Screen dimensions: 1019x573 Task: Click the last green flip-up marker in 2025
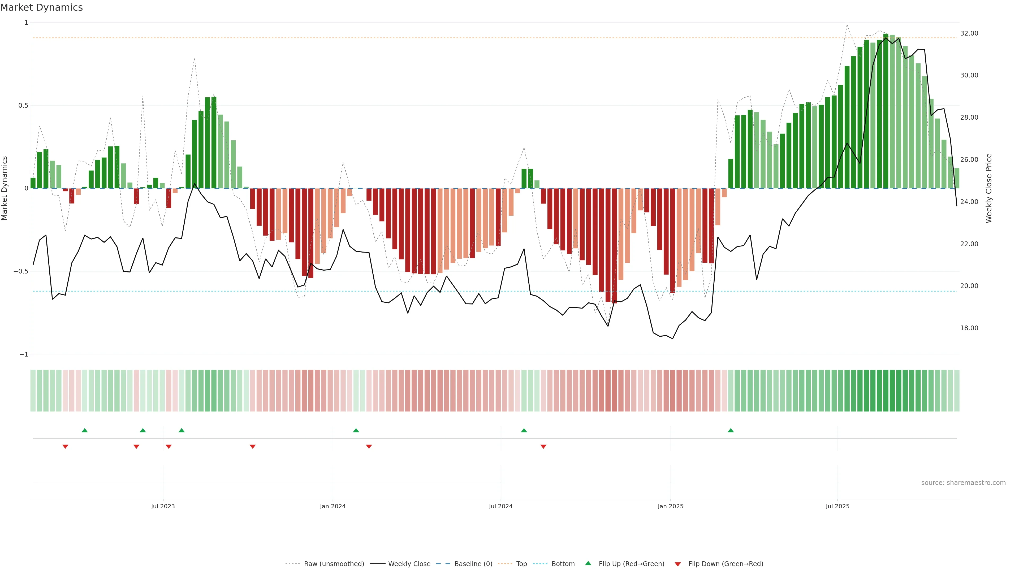731,430
